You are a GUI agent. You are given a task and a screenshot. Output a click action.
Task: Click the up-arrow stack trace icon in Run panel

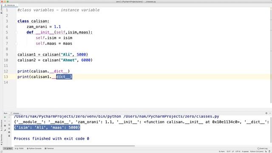click(x=9, y=117)
